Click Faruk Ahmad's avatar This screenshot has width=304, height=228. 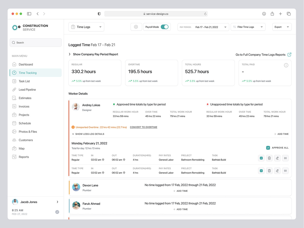coord(76,205)
